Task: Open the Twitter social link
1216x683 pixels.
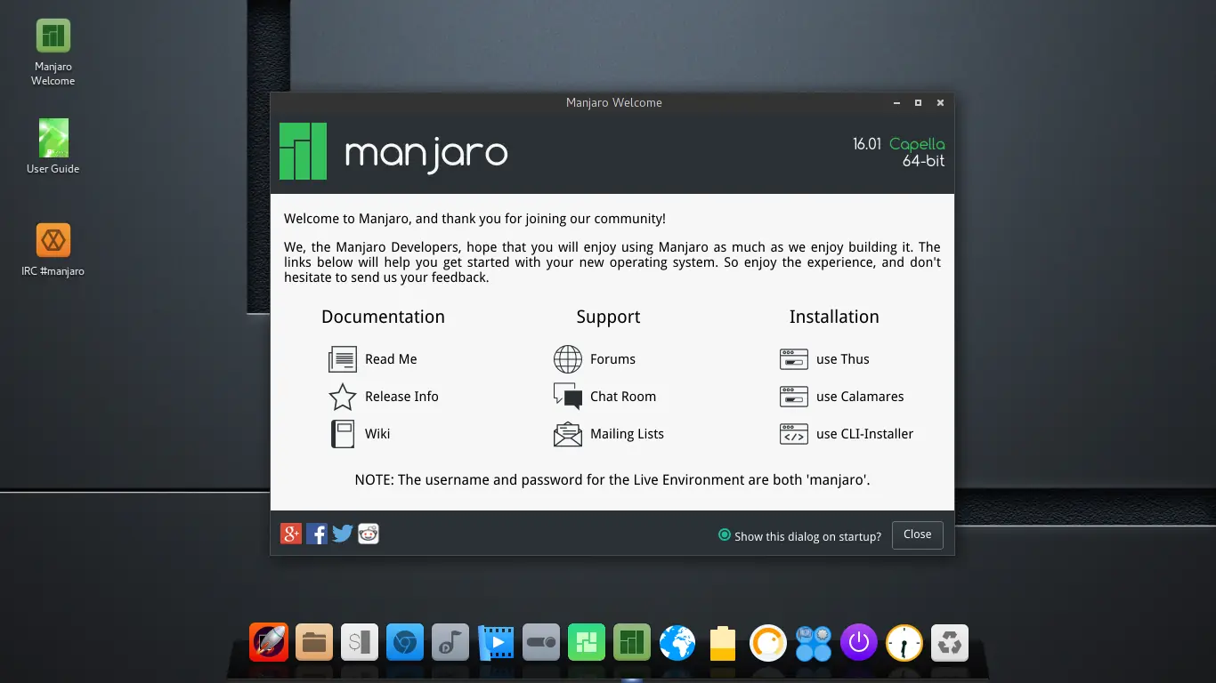Action: (343, 534)
